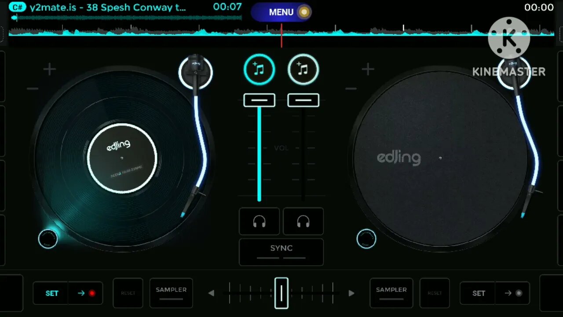The image size is (563, 317).
Task: Toggle right deck headphone cue
Action: click(x=303, y=221)
